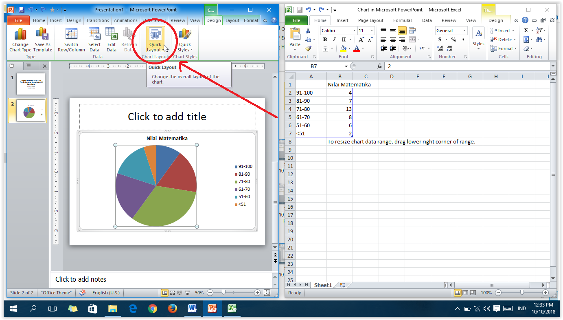The width and height of the screenshot is (563, 320).
Task: Click 'Click to add title' placeholder
Action: point(167,117)
